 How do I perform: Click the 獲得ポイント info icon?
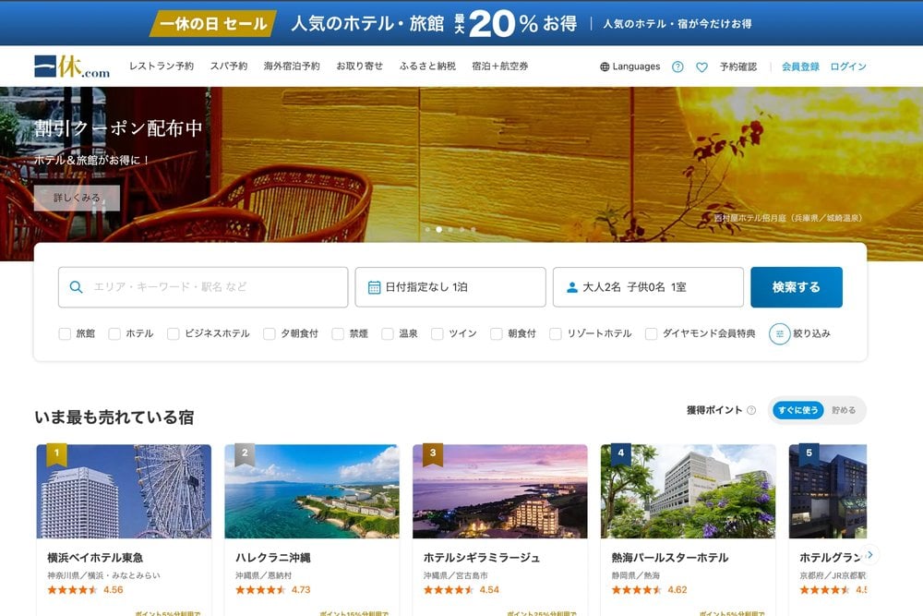pos(751,410)
